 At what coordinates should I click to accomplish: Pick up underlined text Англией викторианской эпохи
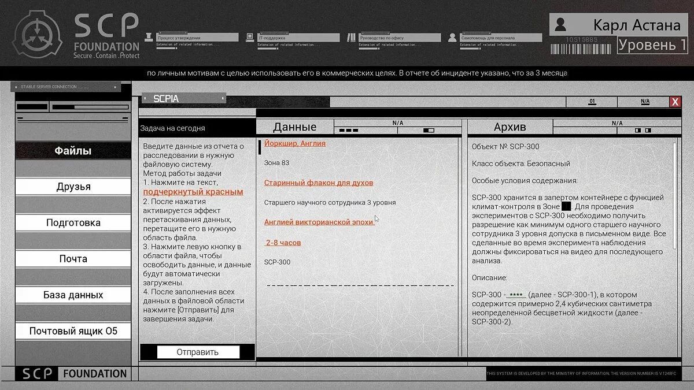(x=319, y=222)
